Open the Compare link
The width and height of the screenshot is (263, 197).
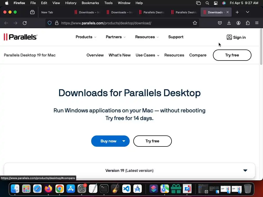(x=198, y=55)
